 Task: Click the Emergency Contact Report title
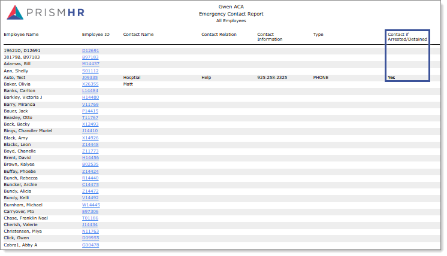(231, 14)
